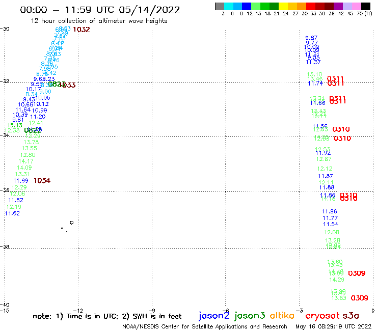This screenshot has height=331, width=377.
Task: Click wave height value 12.12
Action: coord(325,169)
